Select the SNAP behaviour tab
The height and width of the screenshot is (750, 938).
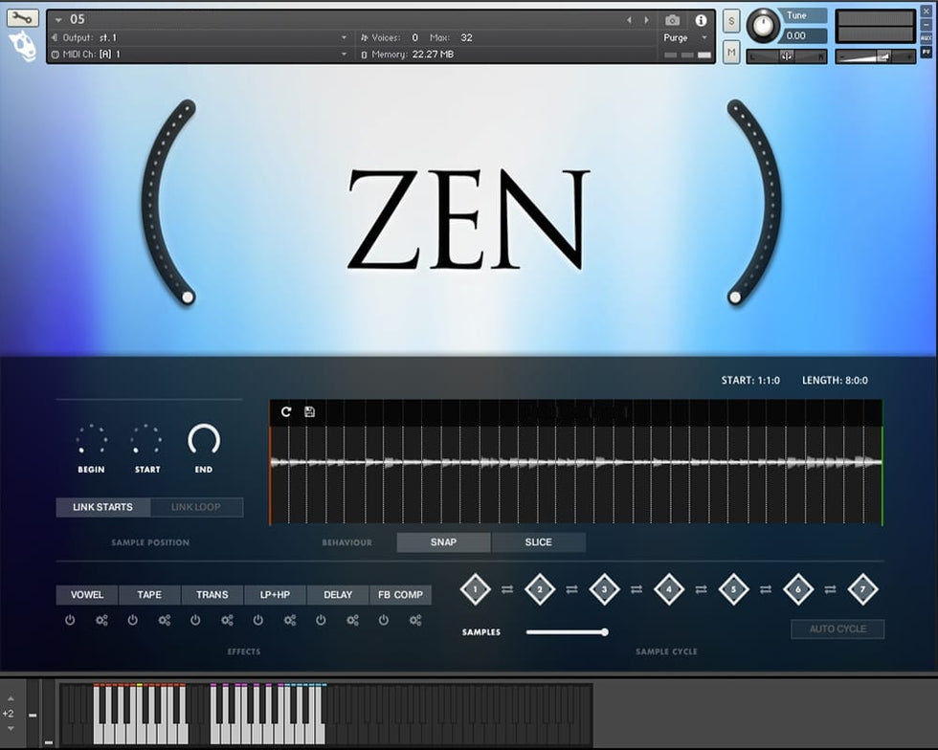pyautogui.click(x=443, y=542)
